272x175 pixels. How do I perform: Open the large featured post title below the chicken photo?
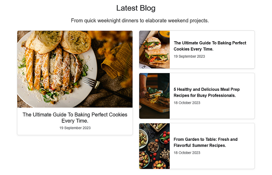click(x=75, y=118)
